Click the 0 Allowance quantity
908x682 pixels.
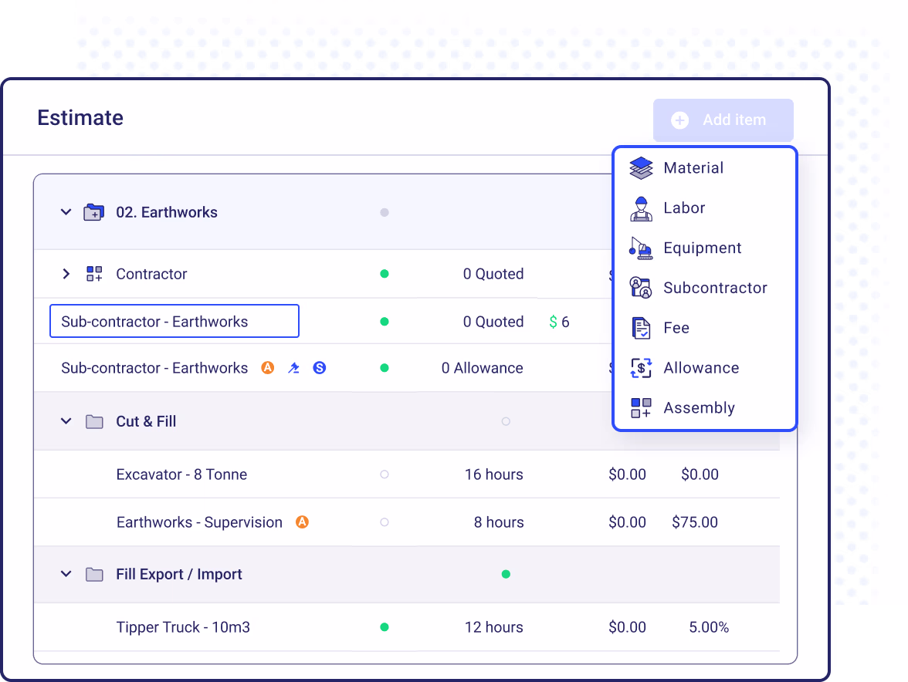(483, 368)
